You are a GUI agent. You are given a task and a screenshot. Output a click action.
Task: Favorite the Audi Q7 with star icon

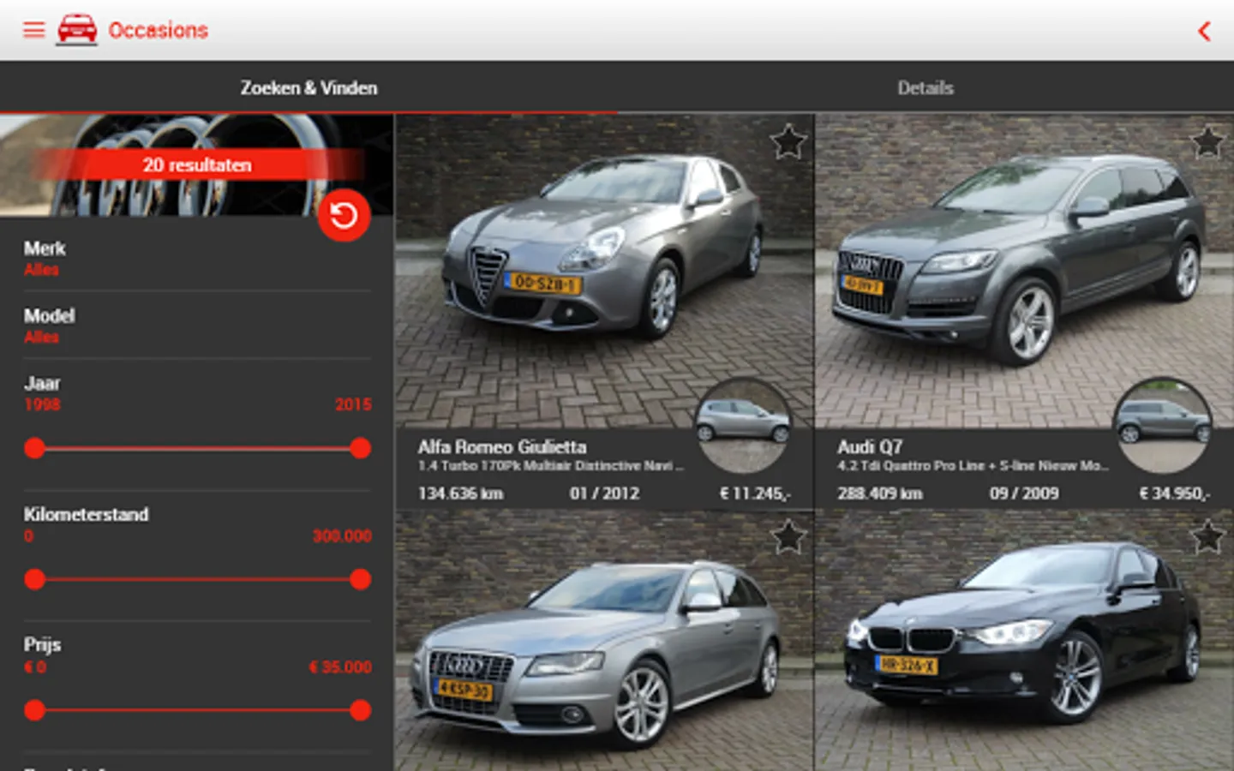1208,141
